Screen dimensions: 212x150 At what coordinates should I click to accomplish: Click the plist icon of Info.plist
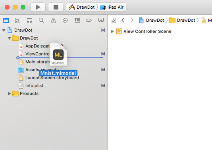click(x=21, y=85)
